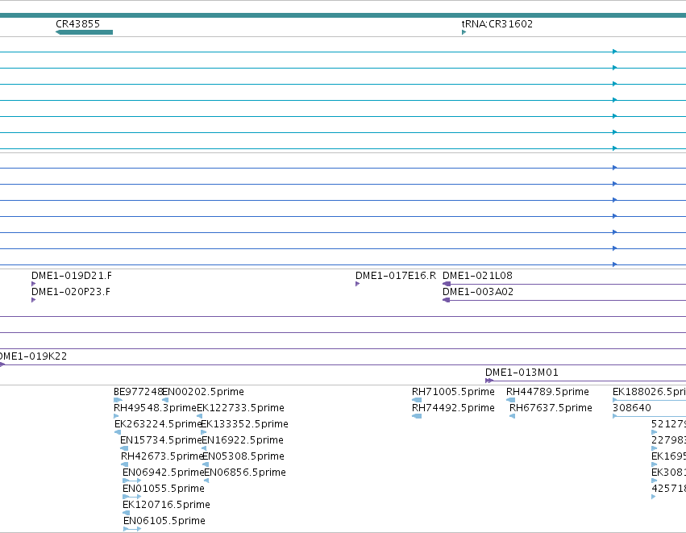Select the DME1-003A02 clone label
Image resolution: width=686 pixels, height=533 pixels.
(x=478, y=292)
